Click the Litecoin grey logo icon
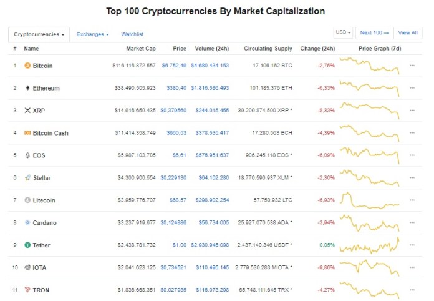434x301 pixels. [x=27, y=200]
